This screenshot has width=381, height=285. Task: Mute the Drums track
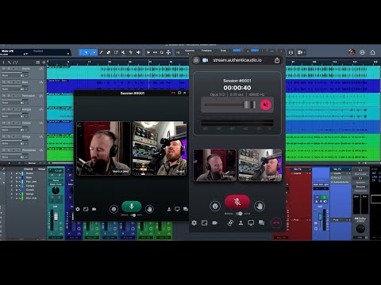click(x=3, y=69)
